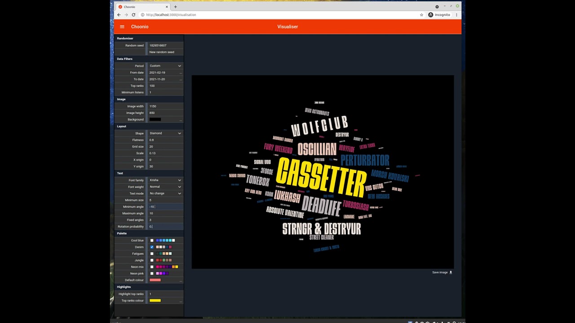Open the Font weight dropdown

(x=165, y=187)
